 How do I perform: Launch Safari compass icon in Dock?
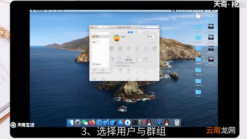[x=99, y=122]
